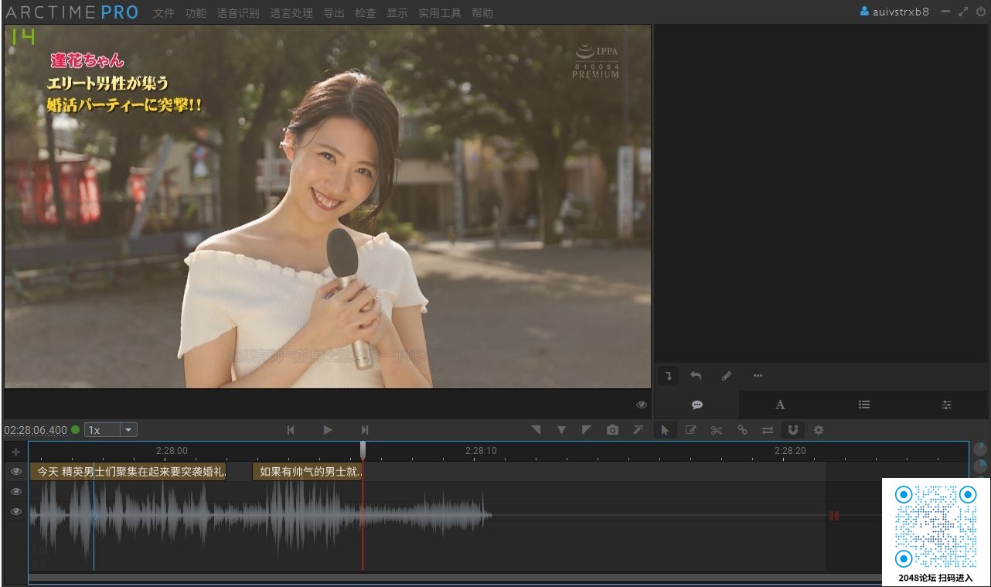The image size is (991, 587).
Task: Open the three-dots more options icon
Action: [x=758, y=376]
